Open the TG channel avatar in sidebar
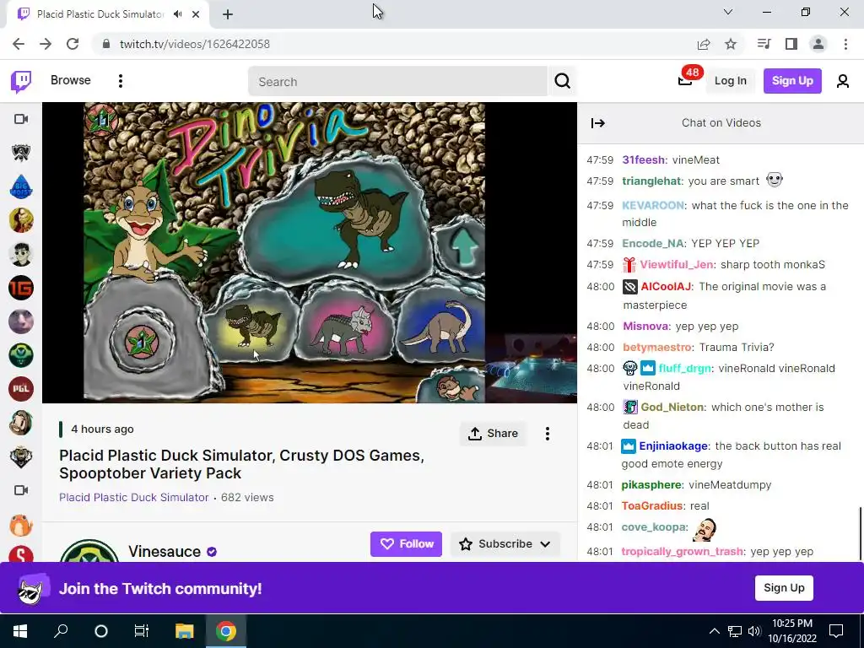The height and width of the screenshot is (648, 864). (x=21, y=288)
